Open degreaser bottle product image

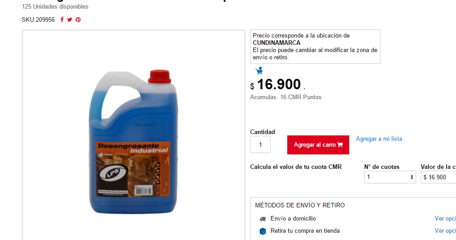tap(133, 142)
